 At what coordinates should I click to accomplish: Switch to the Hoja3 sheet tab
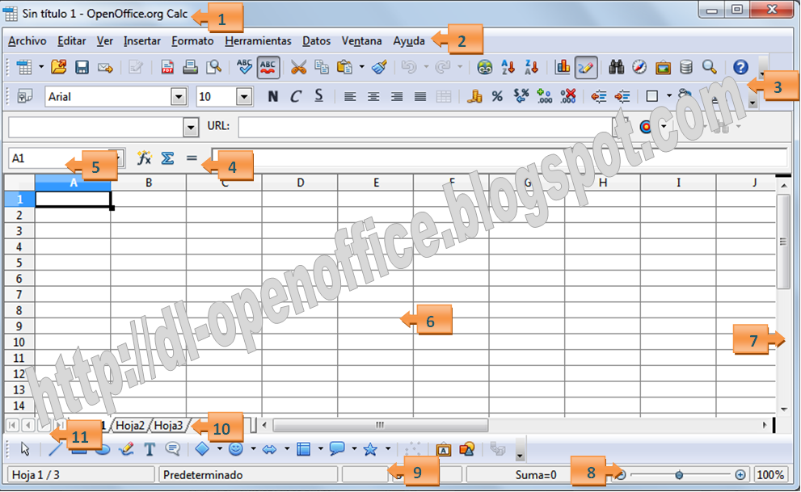pyautogui.click(x=169, y=425)
